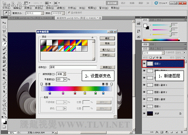Image resolution: width=188 pixels, height=135 pixels.
Task: Click the lock position icon
Action: [x=157, y=58]
